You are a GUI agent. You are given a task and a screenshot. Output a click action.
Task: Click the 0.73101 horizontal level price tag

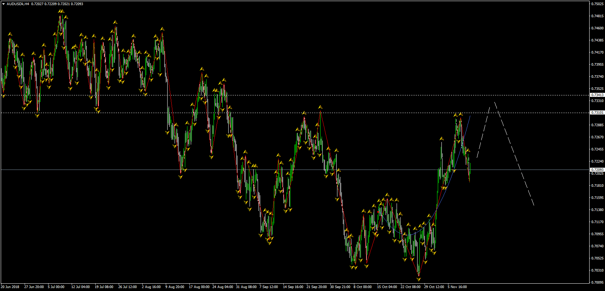tap(597, 113)
